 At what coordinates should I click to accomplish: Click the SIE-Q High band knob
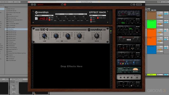pyautogui.click(x=79, y=36)
